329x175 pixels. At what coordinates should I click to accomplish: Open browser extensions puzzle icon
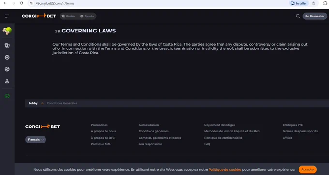coord(325,3)
